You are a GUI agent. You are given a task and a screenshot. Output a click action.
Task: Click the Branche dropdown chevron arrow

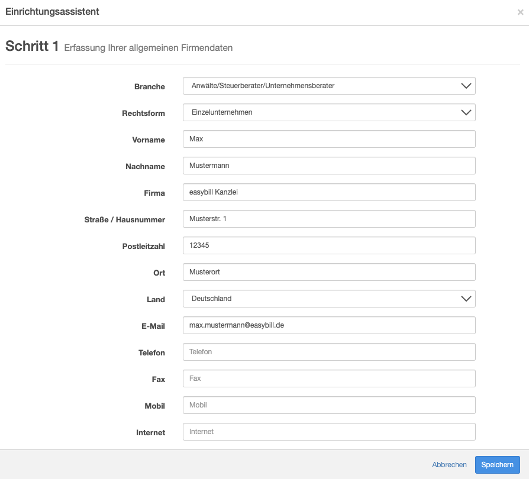(466, 86)
